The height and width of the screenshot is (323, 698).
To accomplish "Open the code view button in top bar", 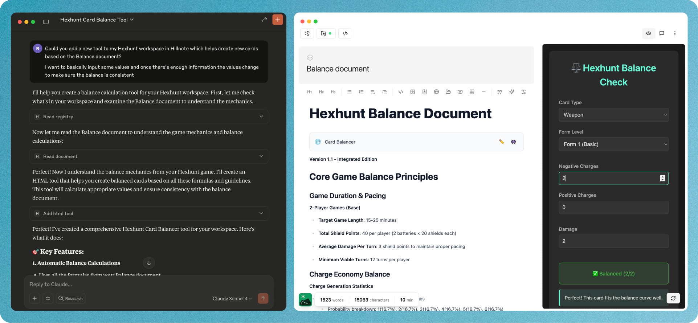I will (x=345, y=33).
